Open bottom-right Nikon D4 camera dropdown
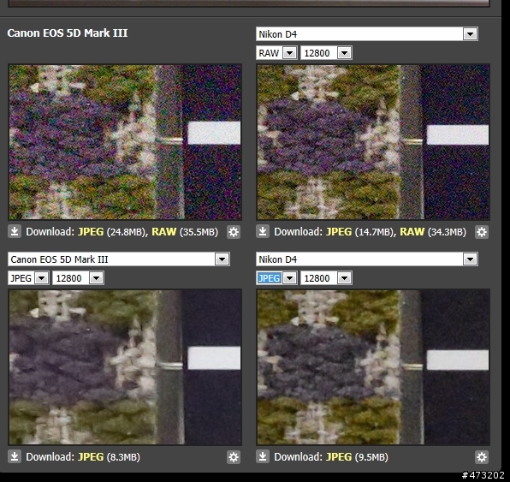Image resolution: width=510 pixels, height=482 pixels. 367,259
